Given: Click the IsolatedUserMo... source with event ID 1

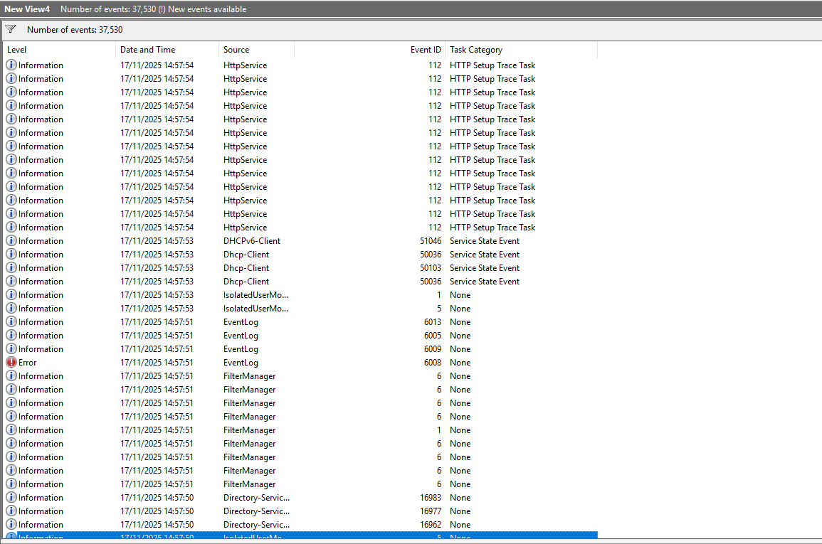Looking at the screenshot, I should [255, 295].
